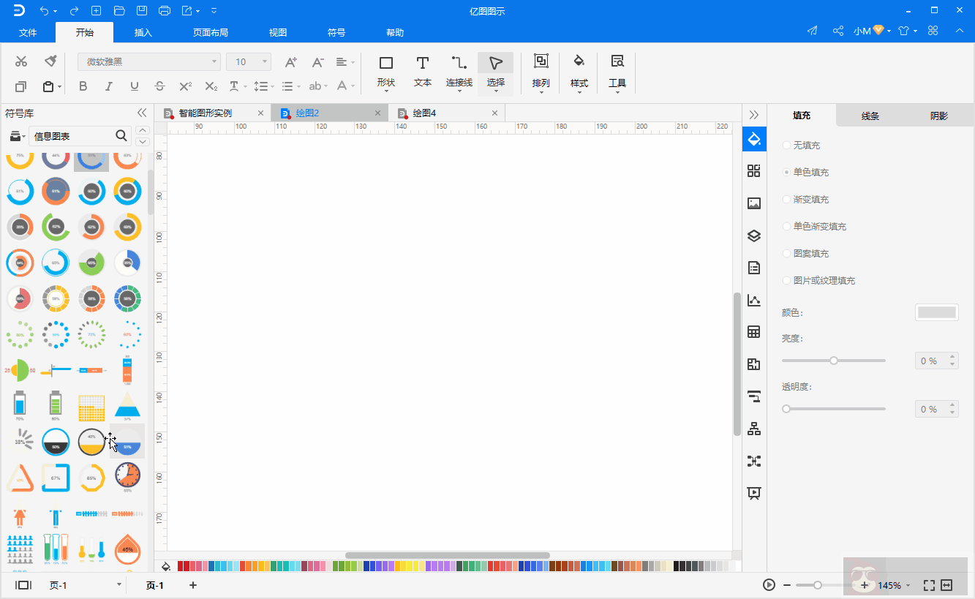
Task: Click the Strikethrough text icon
Action: pyautogui.click(x=160, y=86)
